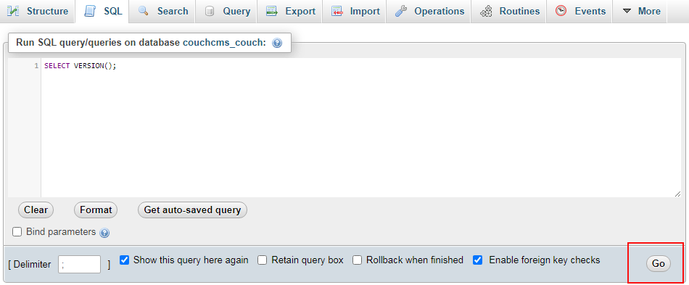Click the Query tab icon
689x285 pixels.
click(210, 11)
